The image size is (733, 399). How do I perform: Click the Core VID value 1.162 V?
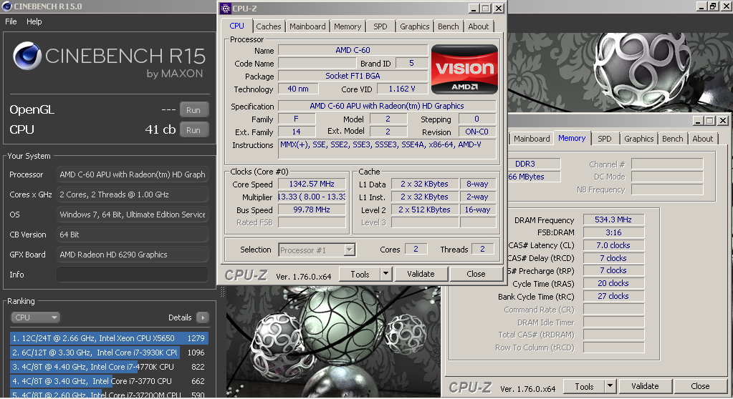click(402, 89)
